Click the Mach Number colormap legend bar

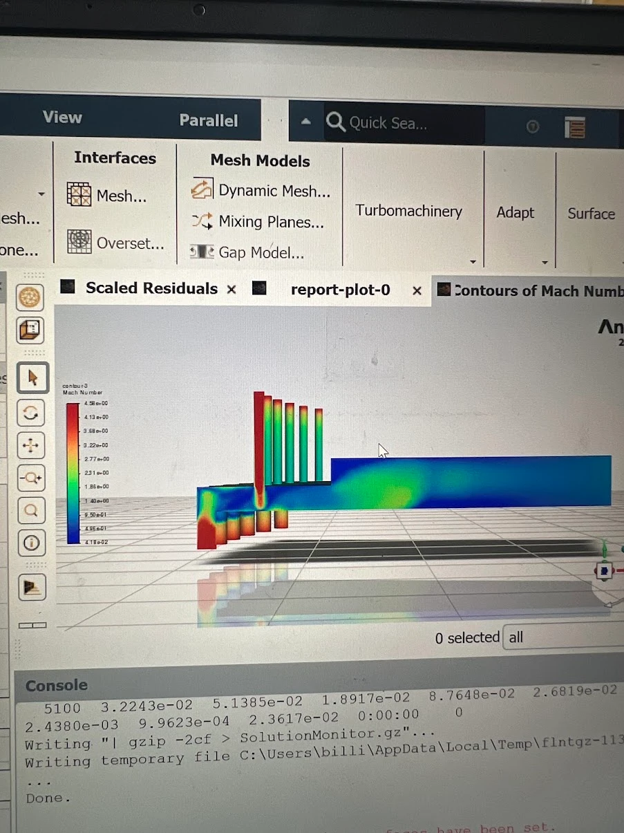tap(72, 473)
